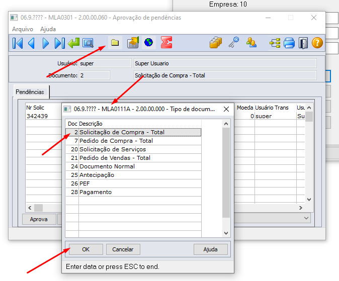Screen dimensions: 339x281
Task: Click the Moeda column header
Action: click(x=245, y=108)
